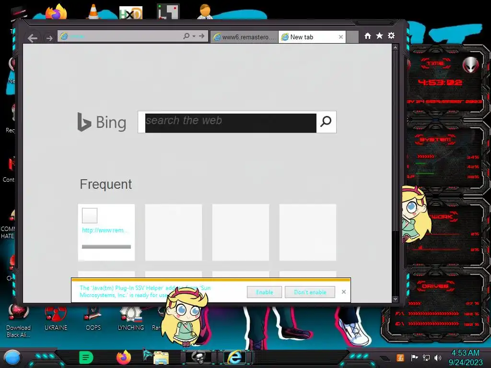Open the user figure desktop icon
491x368 pixels.
pos(205,11)
